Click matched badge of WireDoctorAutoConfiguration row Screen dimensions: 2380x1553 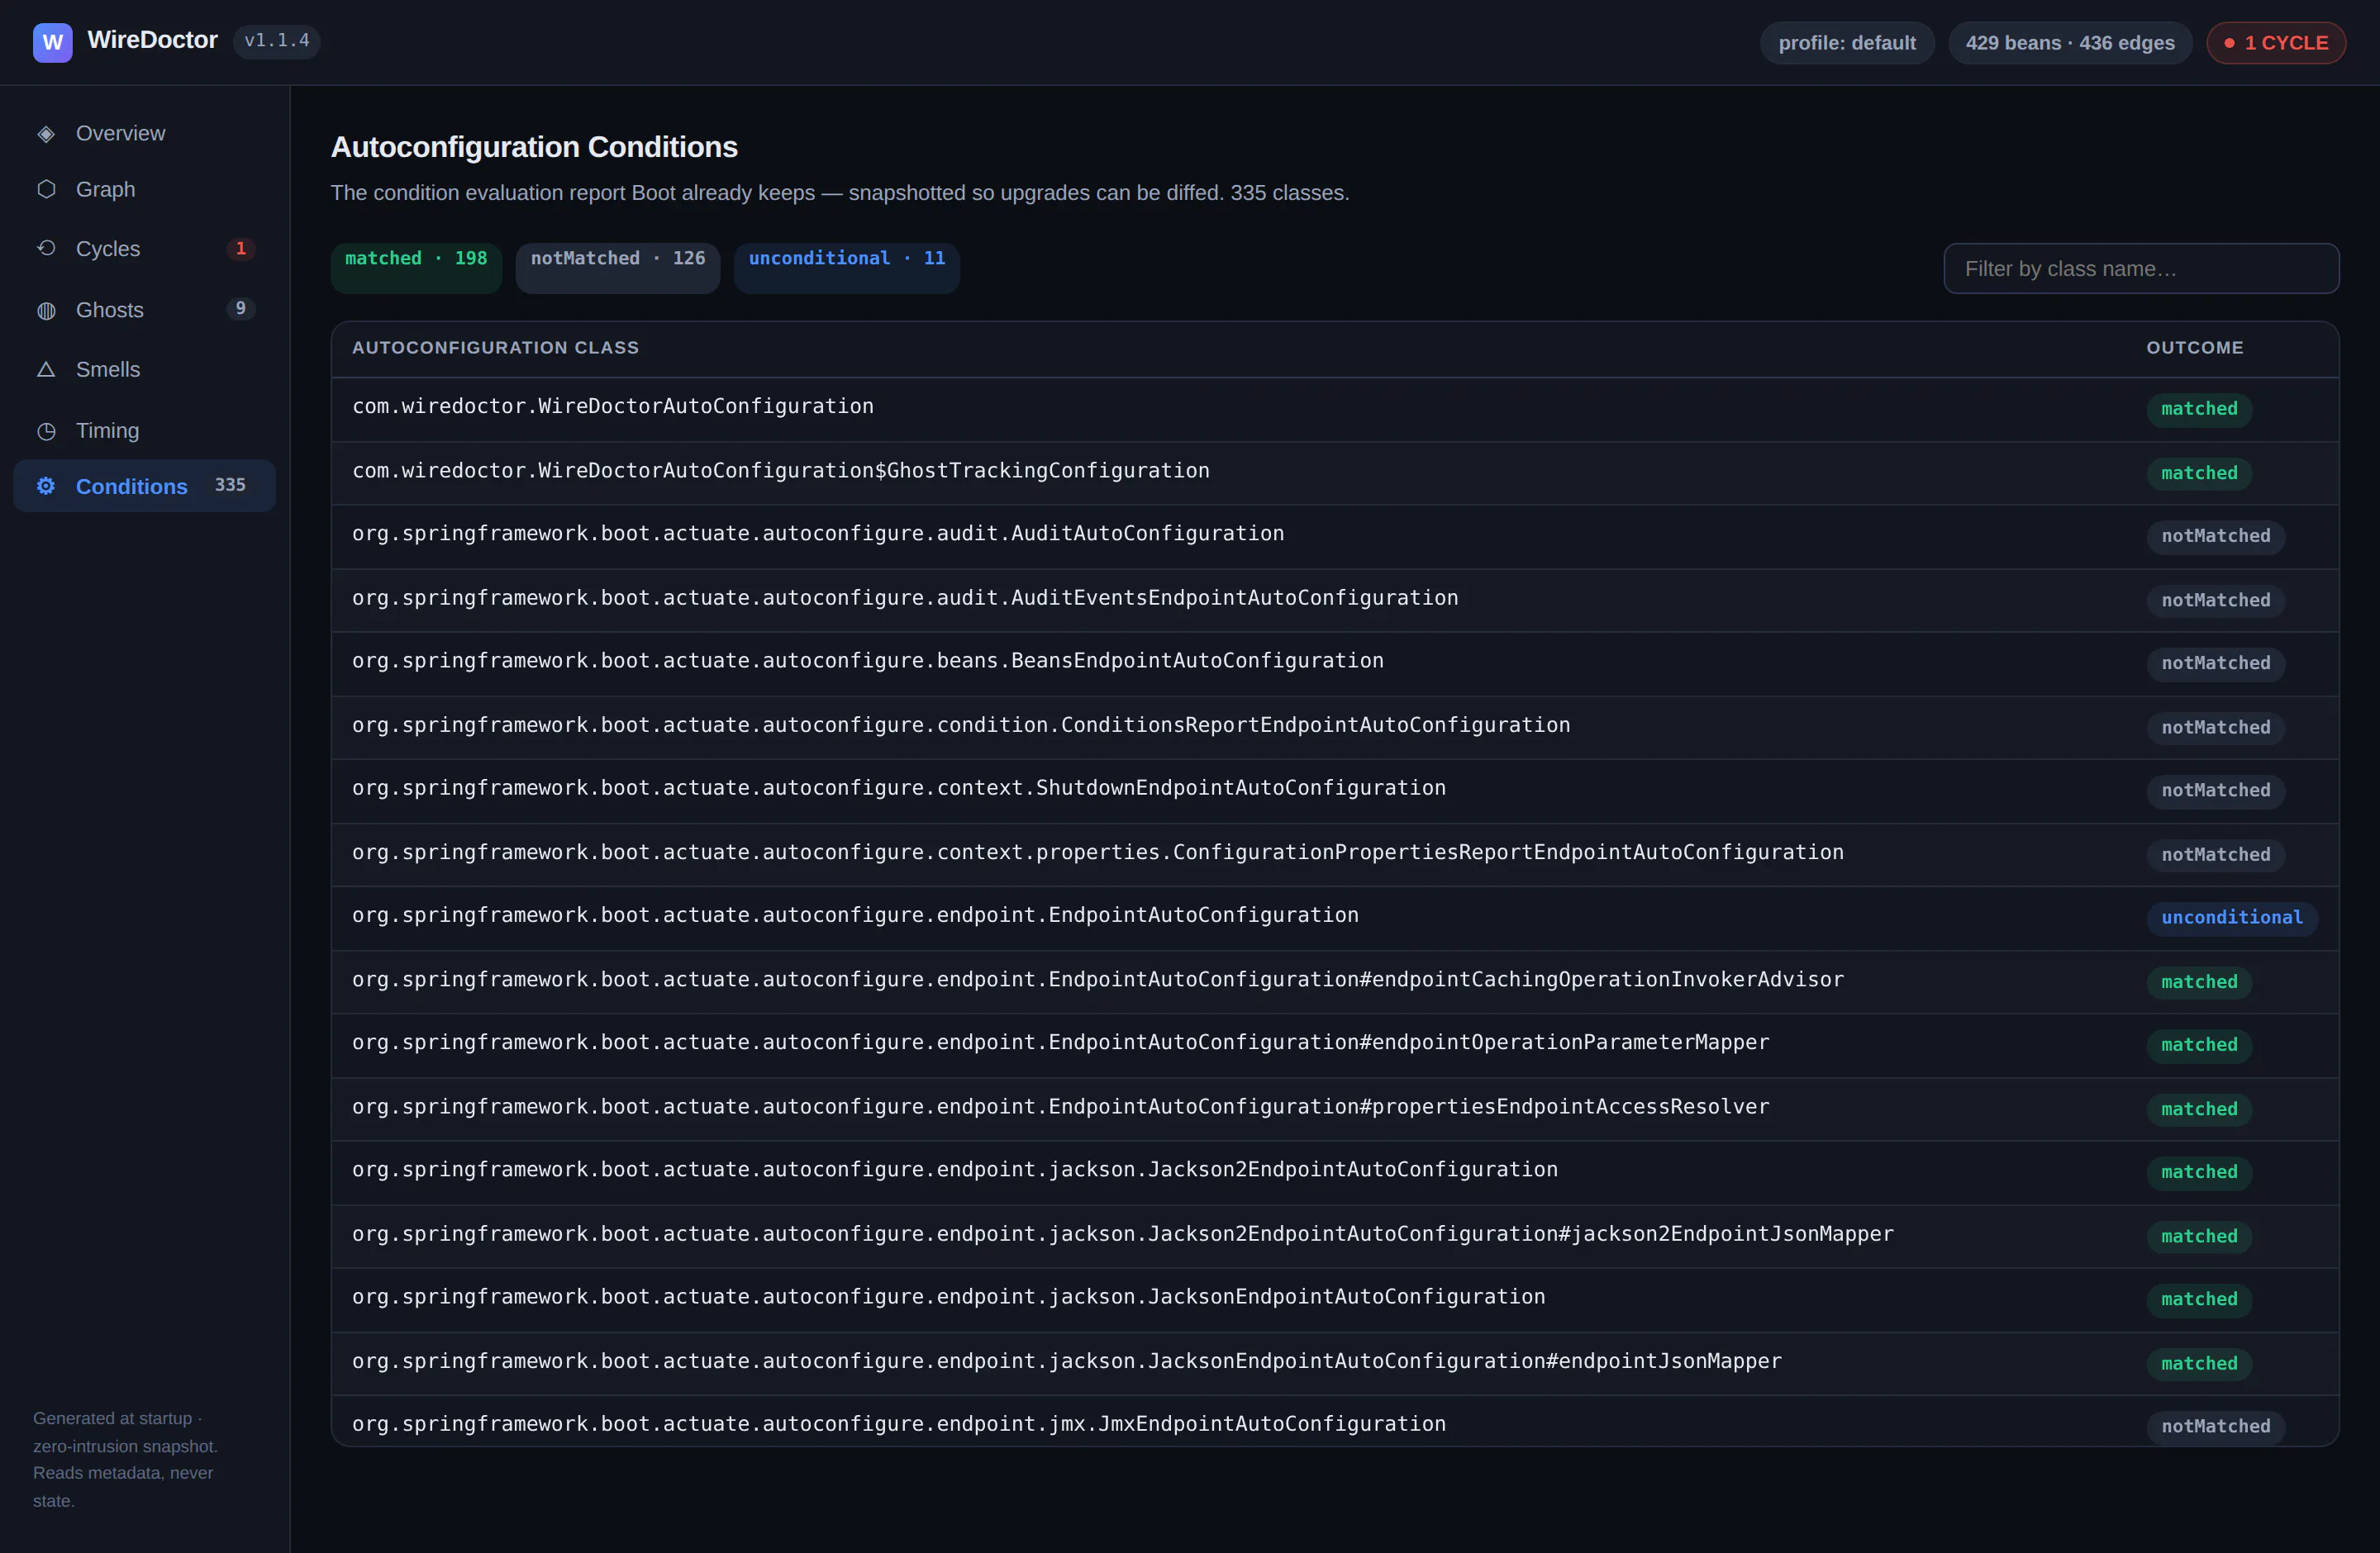[2199, 409]
